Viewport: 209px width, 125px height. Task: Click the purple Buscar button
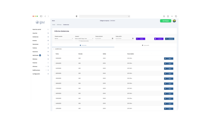pyautogui.click(x=140, y=39)
